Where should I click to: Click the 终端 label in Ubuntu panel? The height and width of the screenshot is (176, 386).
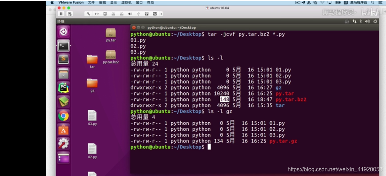pos(61,21)
